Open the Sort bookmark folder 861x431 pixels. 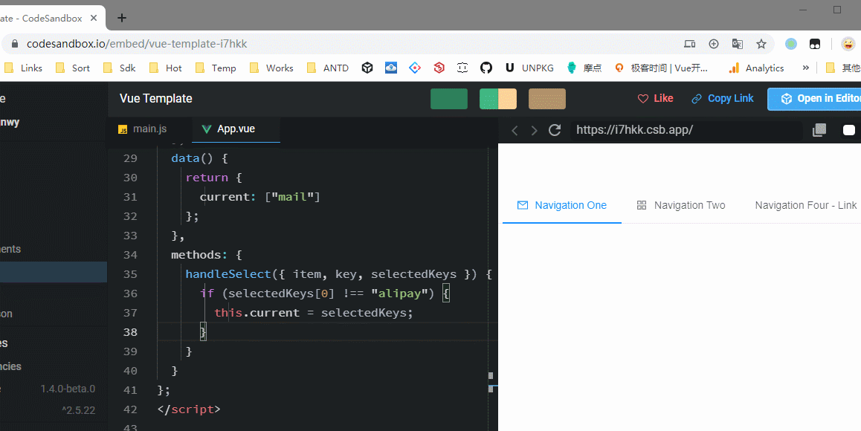[x=74, y=68]
